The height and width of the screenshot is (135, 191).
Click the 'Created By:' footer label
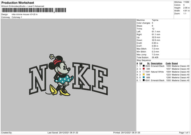click(7, 133)
